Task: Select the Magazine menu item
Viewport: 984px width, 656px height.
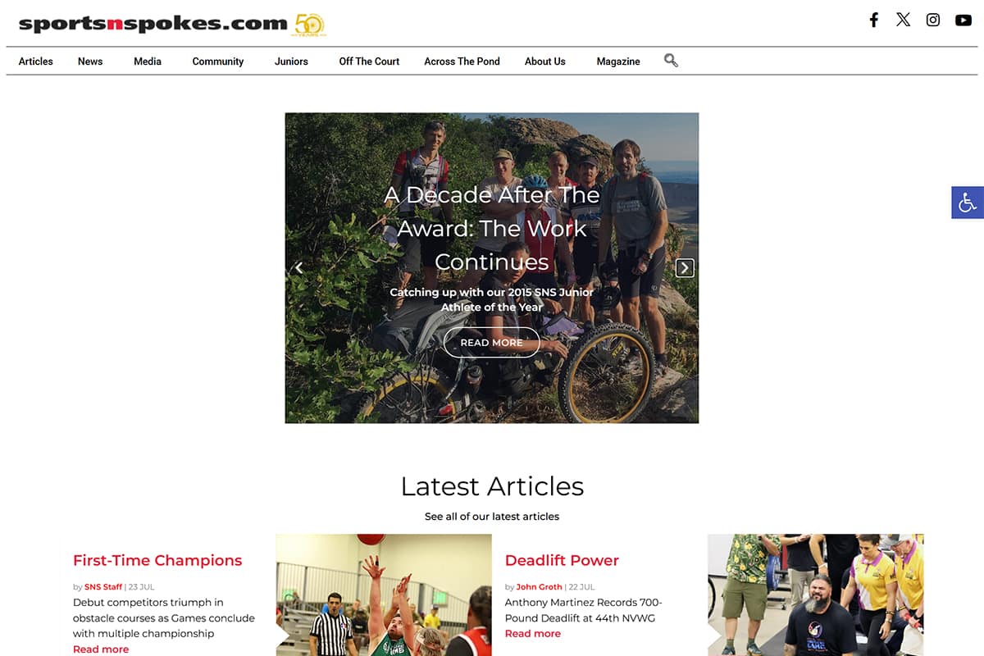Action: point(618,61)
